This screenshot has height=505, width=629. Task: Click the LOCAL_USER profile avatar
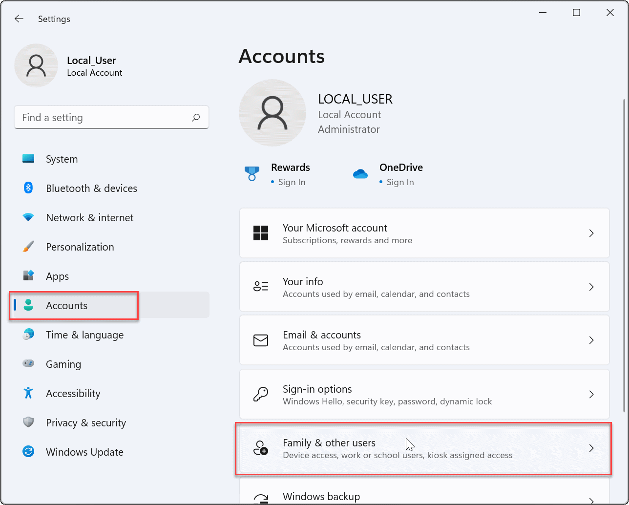[272, 113]
